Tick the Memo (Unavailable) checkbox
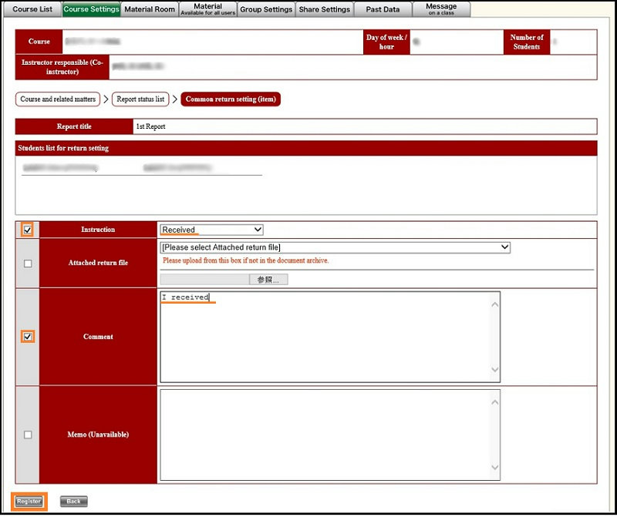The width and height of the screenshot is (617, 517). [x=28, y=435]
